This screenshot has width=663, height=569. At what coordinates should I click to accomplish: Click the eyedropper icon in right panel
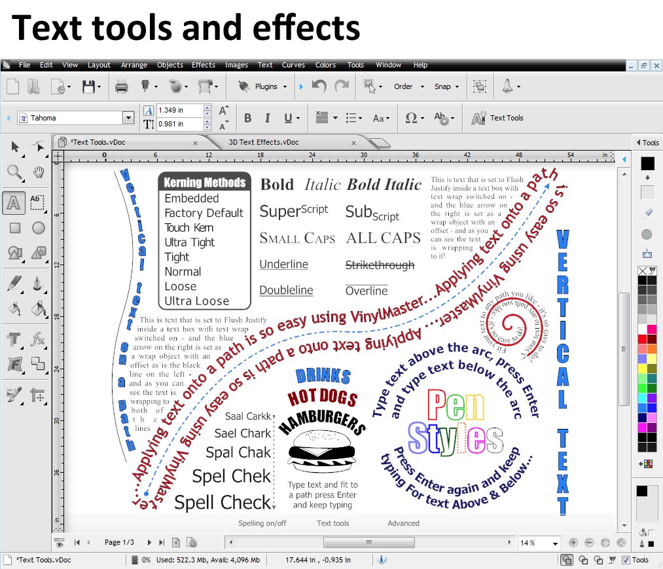pyautogui.click(x=647, y=213)
